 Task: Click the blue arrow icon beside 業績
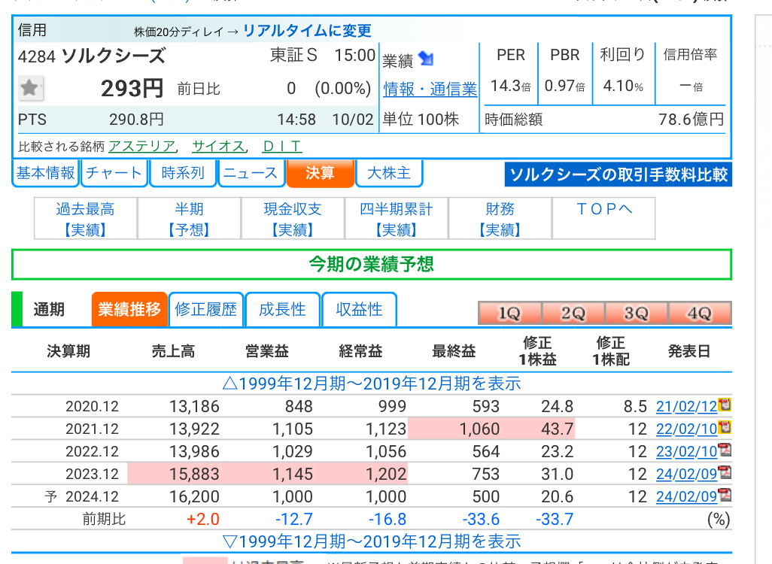[426, 59]
